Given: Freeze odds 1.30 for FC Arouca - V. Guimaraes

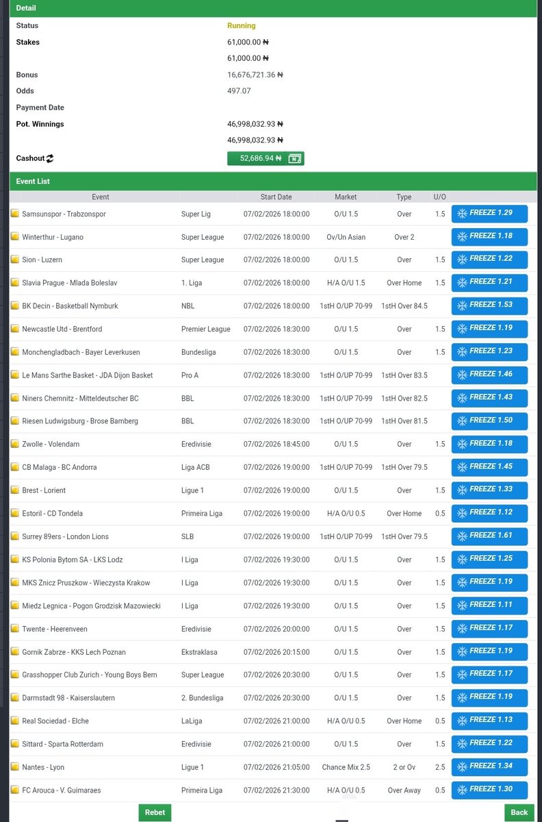Looking at the screenshot, I should click(489, 790).
